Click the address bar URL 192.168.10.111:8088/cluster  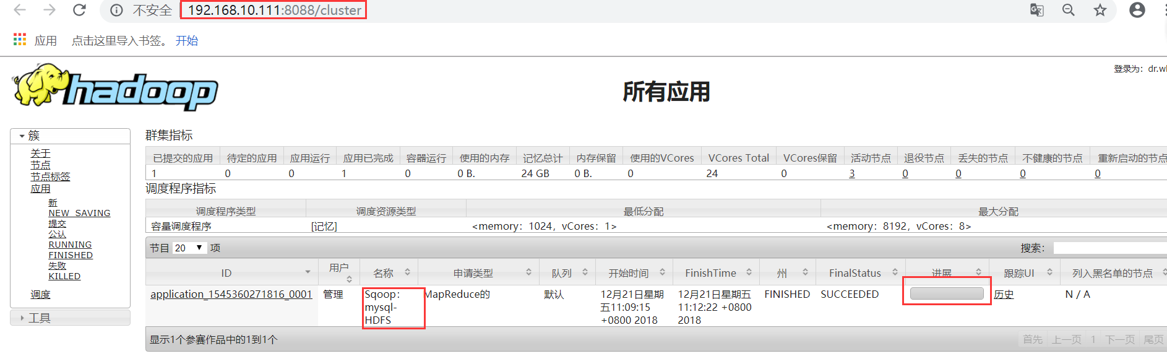coord(274,11)
